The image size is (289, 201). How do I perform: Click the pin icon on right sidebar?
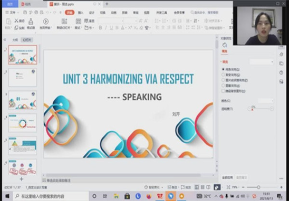point(282,54)
